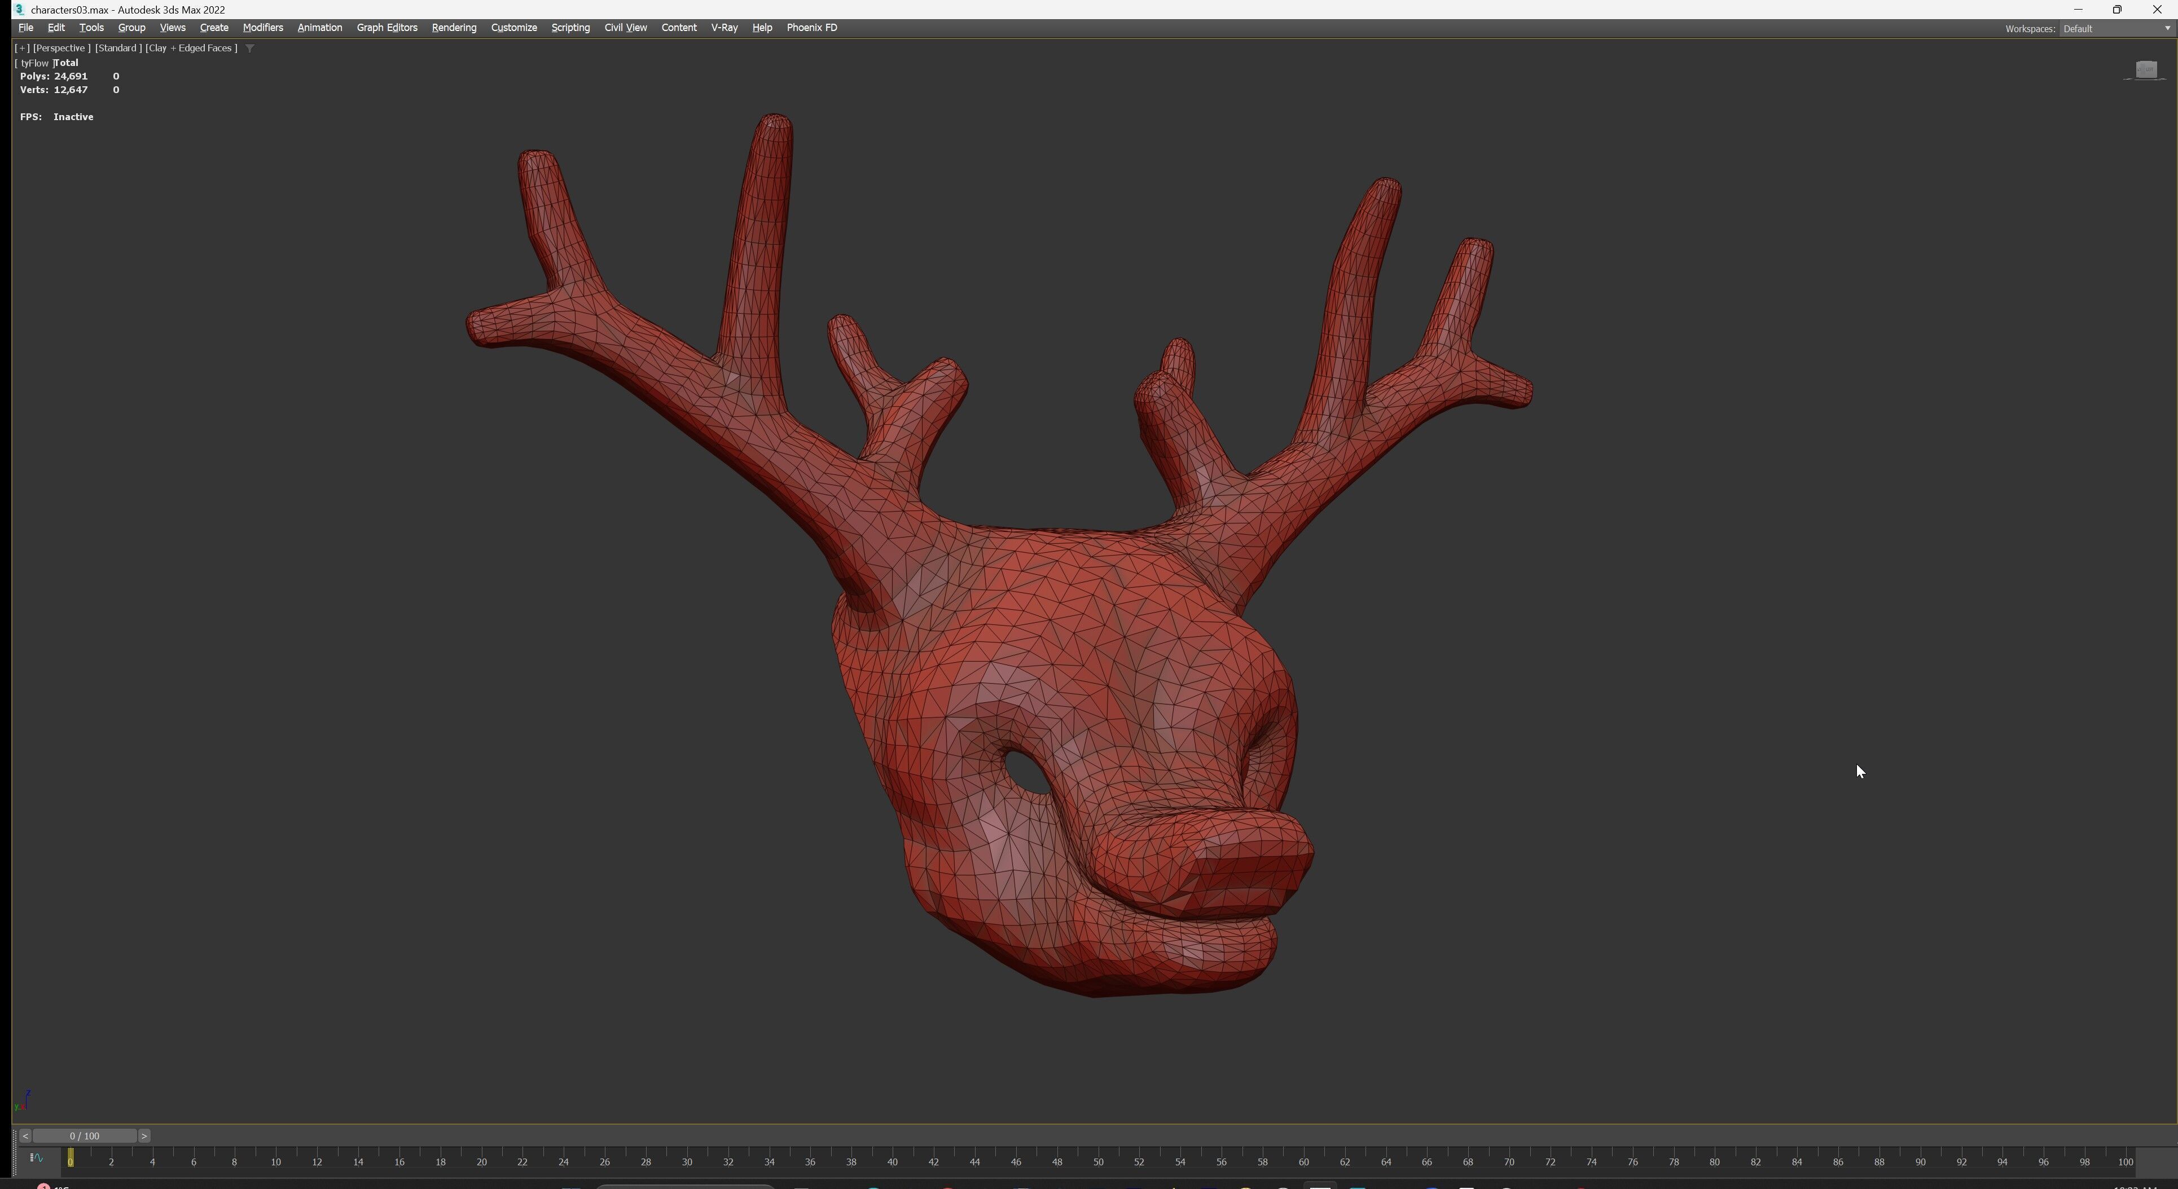
Task: Step to the next frame arrow
Action: [144, 1136]
